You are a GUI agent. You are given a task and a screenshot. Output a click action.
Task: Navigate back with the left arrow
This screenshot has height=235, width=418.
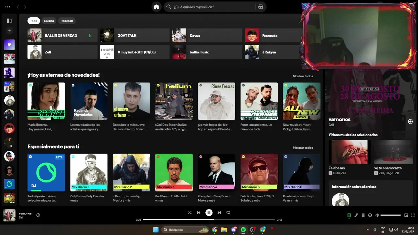(x=18, y=7)
